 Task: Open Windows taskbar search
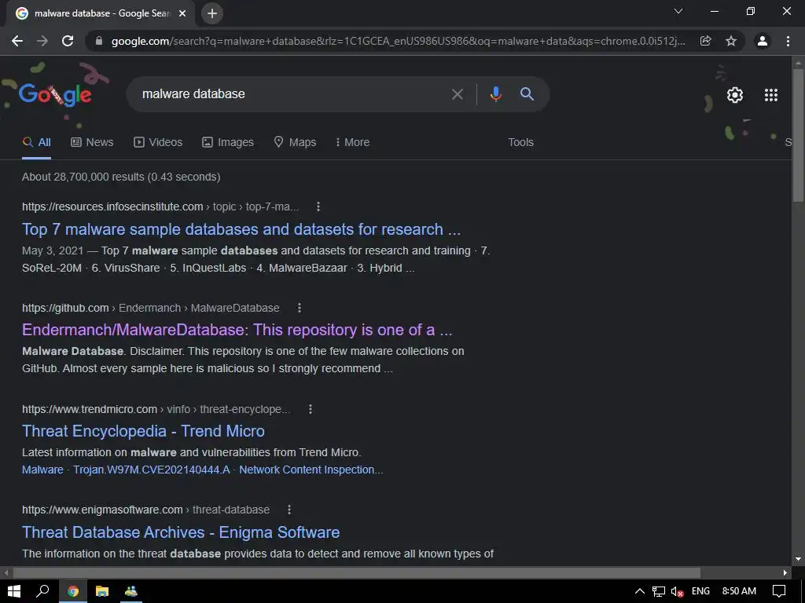coord(42,591)
